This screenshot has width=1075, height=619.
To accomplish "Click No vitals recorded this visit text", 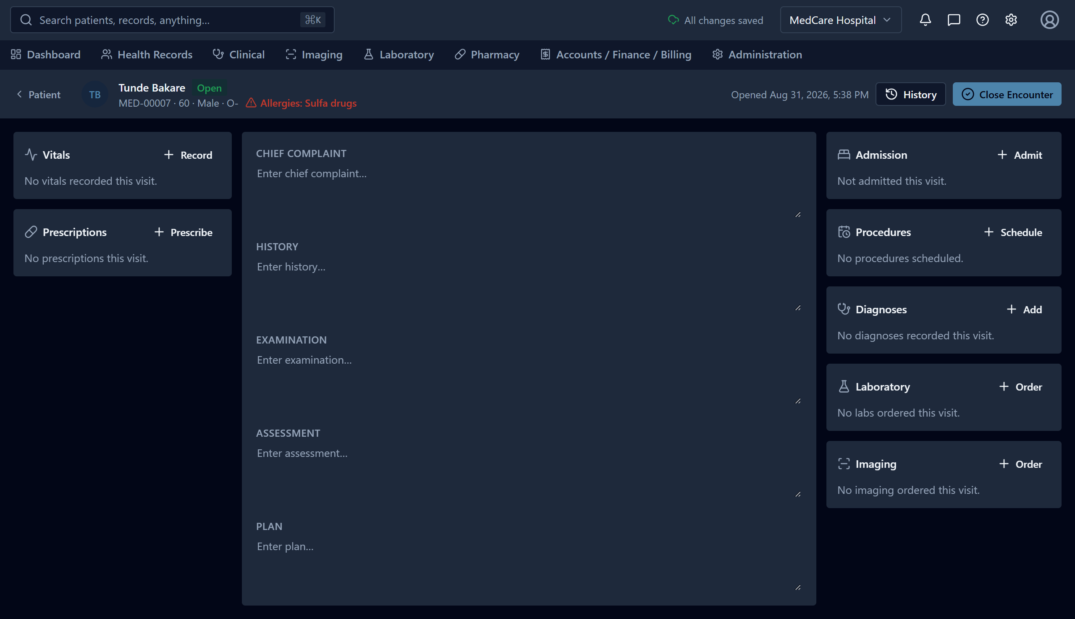I will 91,181.
